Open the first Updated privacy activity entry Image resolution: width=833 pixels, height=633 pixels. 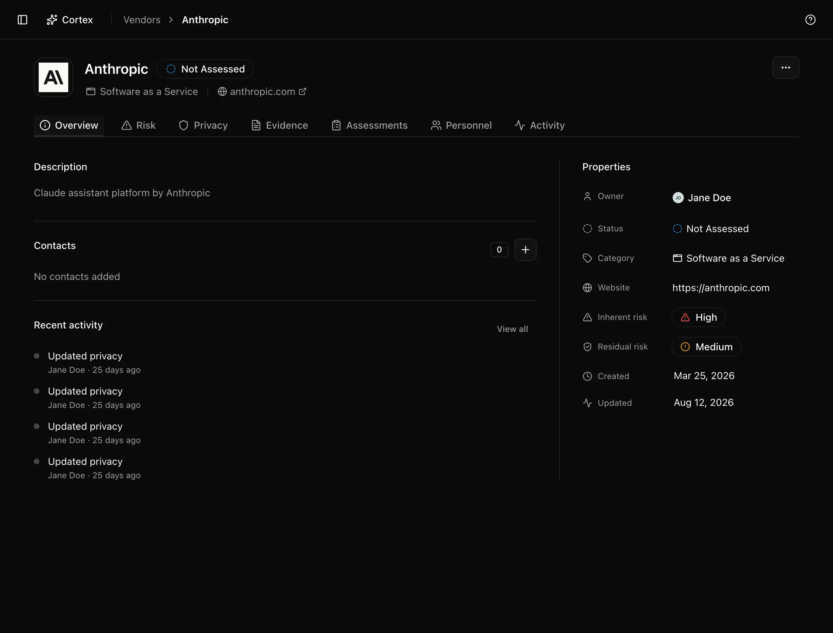(85, 356)
